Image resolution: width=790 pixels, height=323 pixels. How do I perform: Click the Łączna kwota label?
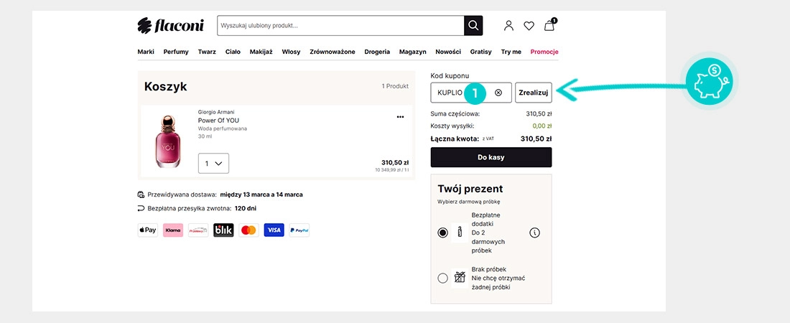(455, 139)
